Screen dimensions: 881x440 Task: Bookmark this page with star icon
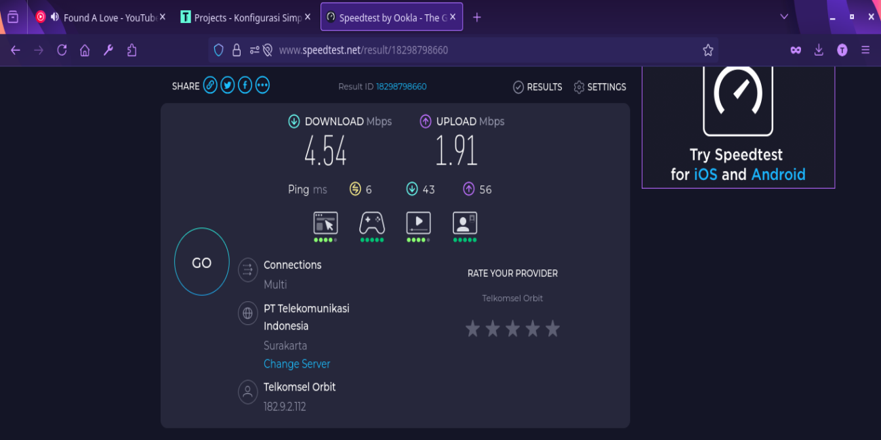point(708,50)
